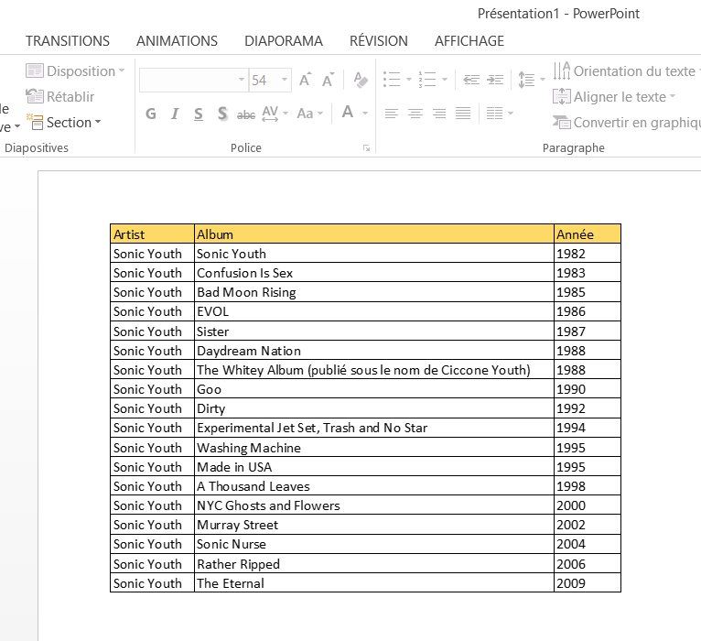The image size is (701, 641).
Task: Click the Bold (G) formatting icon
Action: [151, 114]
